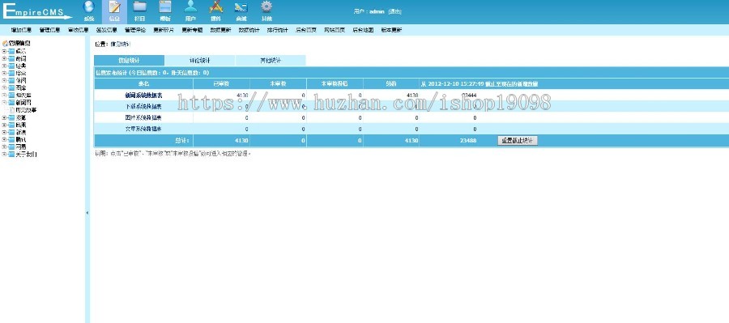Open 版本更新 in the submenu bar
This screenshot has height=323, width=729.
[x=391, y=30]
